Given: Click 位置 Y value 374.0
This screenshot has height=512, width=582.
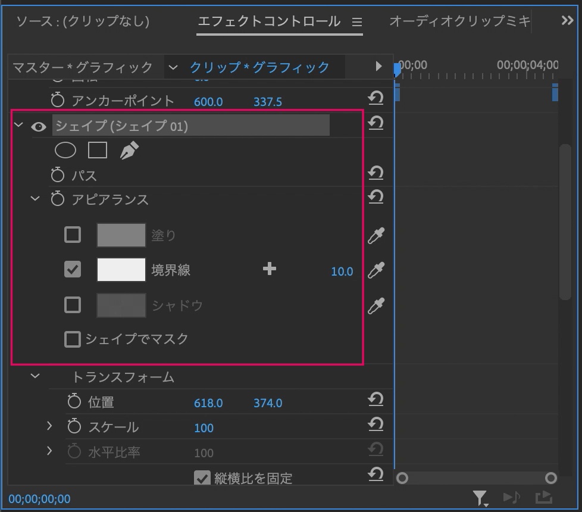Looking at the screenshot, I should click(x=268, y=403).
